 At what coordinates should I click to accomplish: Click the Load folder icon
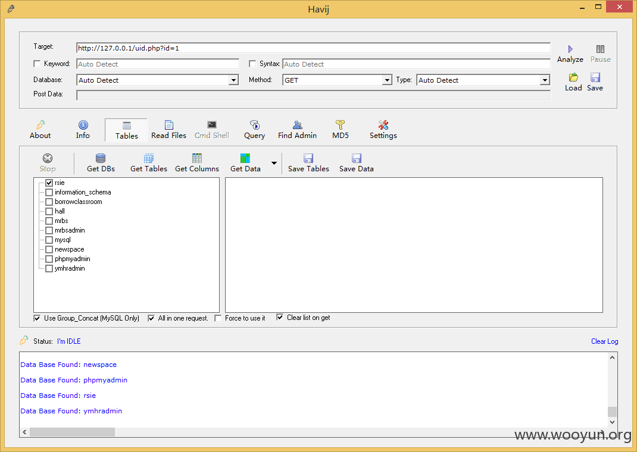[x=573, y=77]
